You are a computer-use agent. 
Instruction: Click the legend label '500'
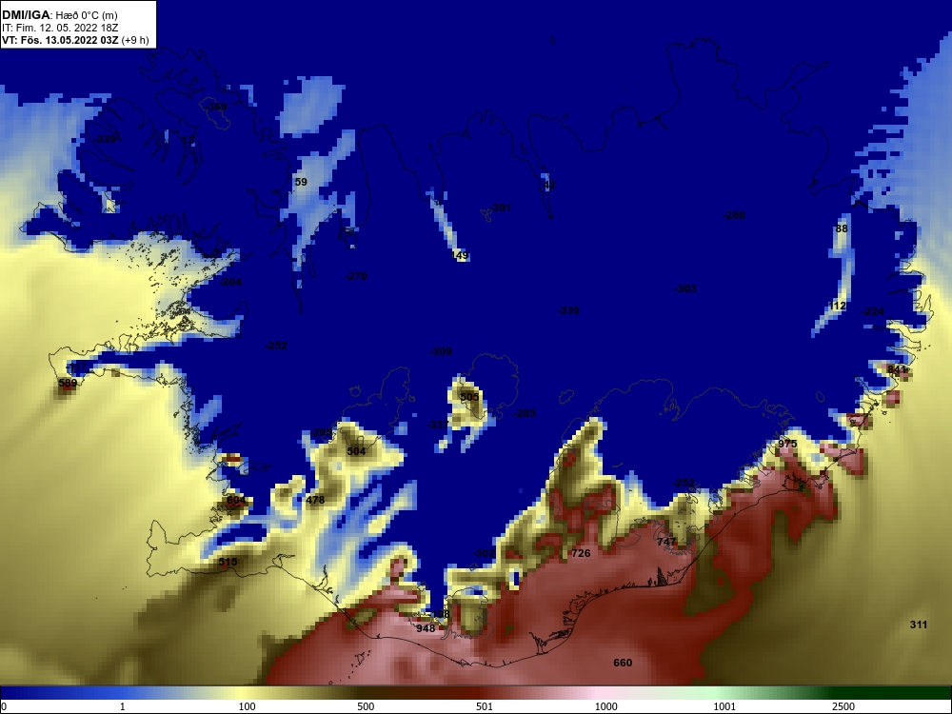coord(366,706)
